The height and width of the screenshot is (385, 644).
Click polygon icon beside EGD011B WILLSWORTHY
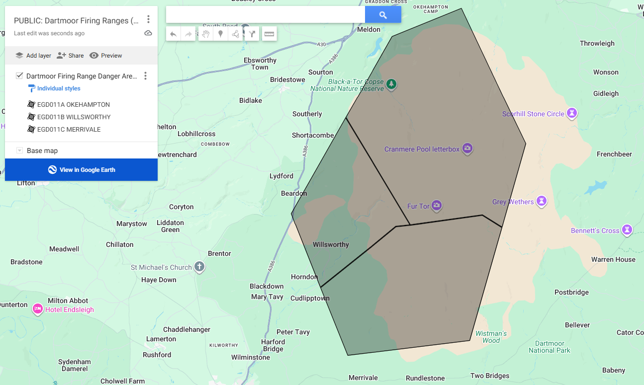pyautogui.click(x=31, y=117)
